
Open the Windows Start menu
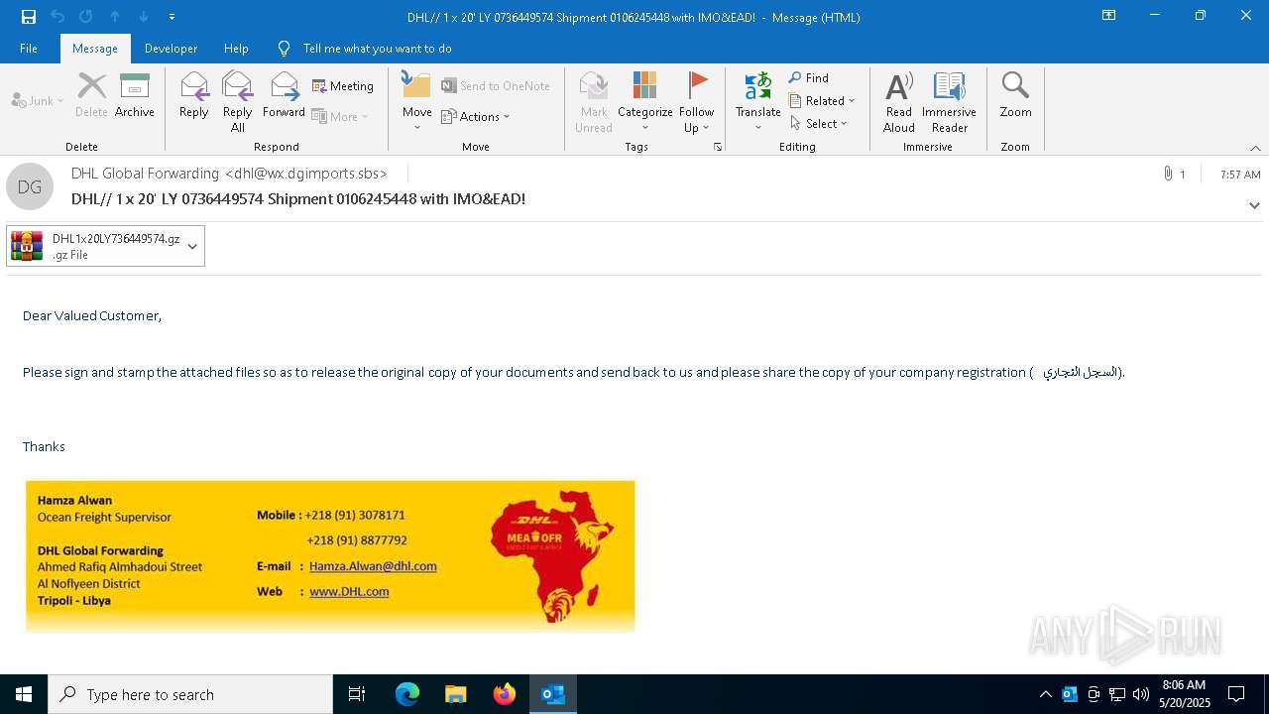[x=24, y=694]
